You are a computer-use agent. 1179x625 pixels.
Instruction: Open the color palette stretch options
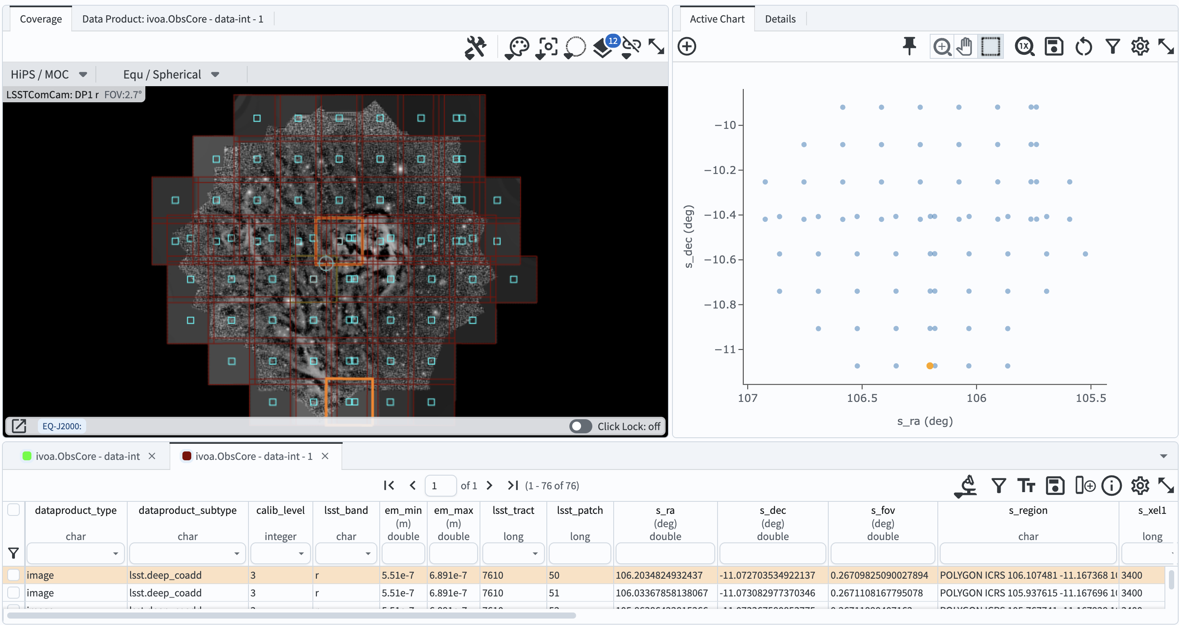tap(517, 47)
